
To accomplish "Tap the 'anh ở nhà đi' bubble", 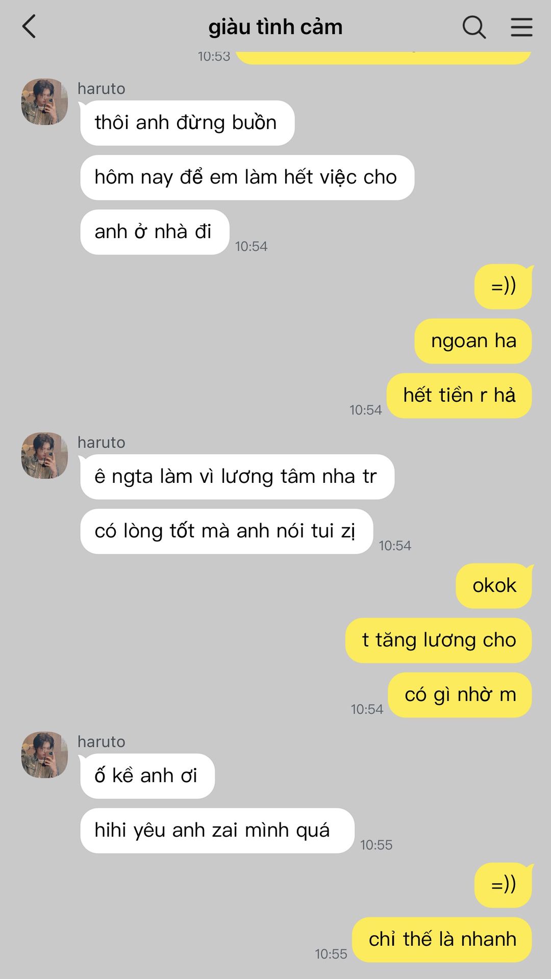I will (155, 232).
